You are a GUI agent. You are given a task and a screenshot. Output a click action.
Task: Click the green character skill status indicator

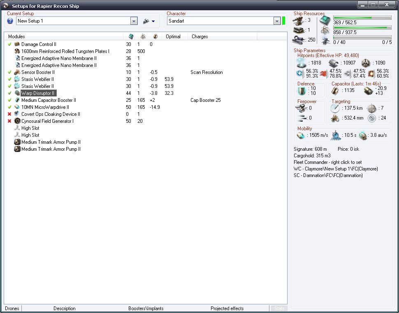point(283,21)
